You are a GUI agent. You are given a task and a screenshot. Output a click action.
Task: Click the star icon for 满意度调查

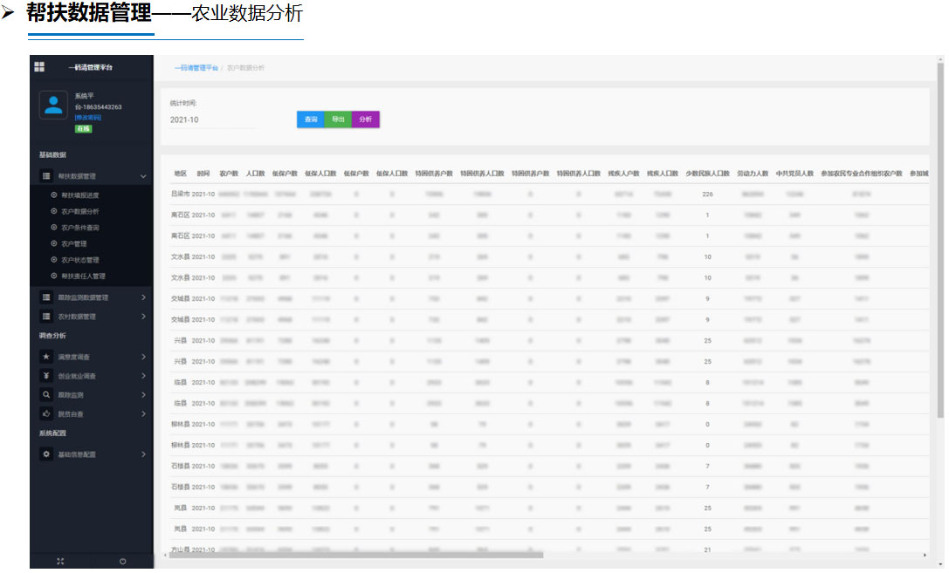(46, 357)
